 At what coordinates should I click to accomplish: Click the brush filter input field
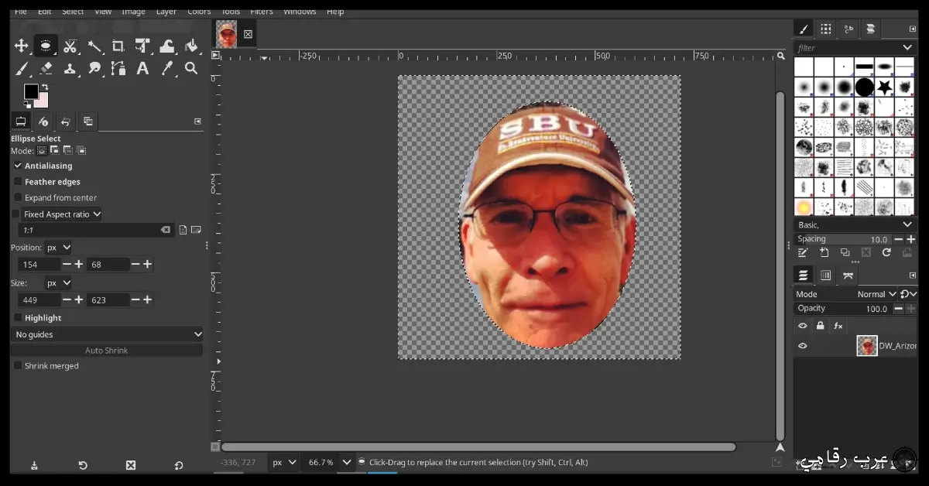(844, 47)
